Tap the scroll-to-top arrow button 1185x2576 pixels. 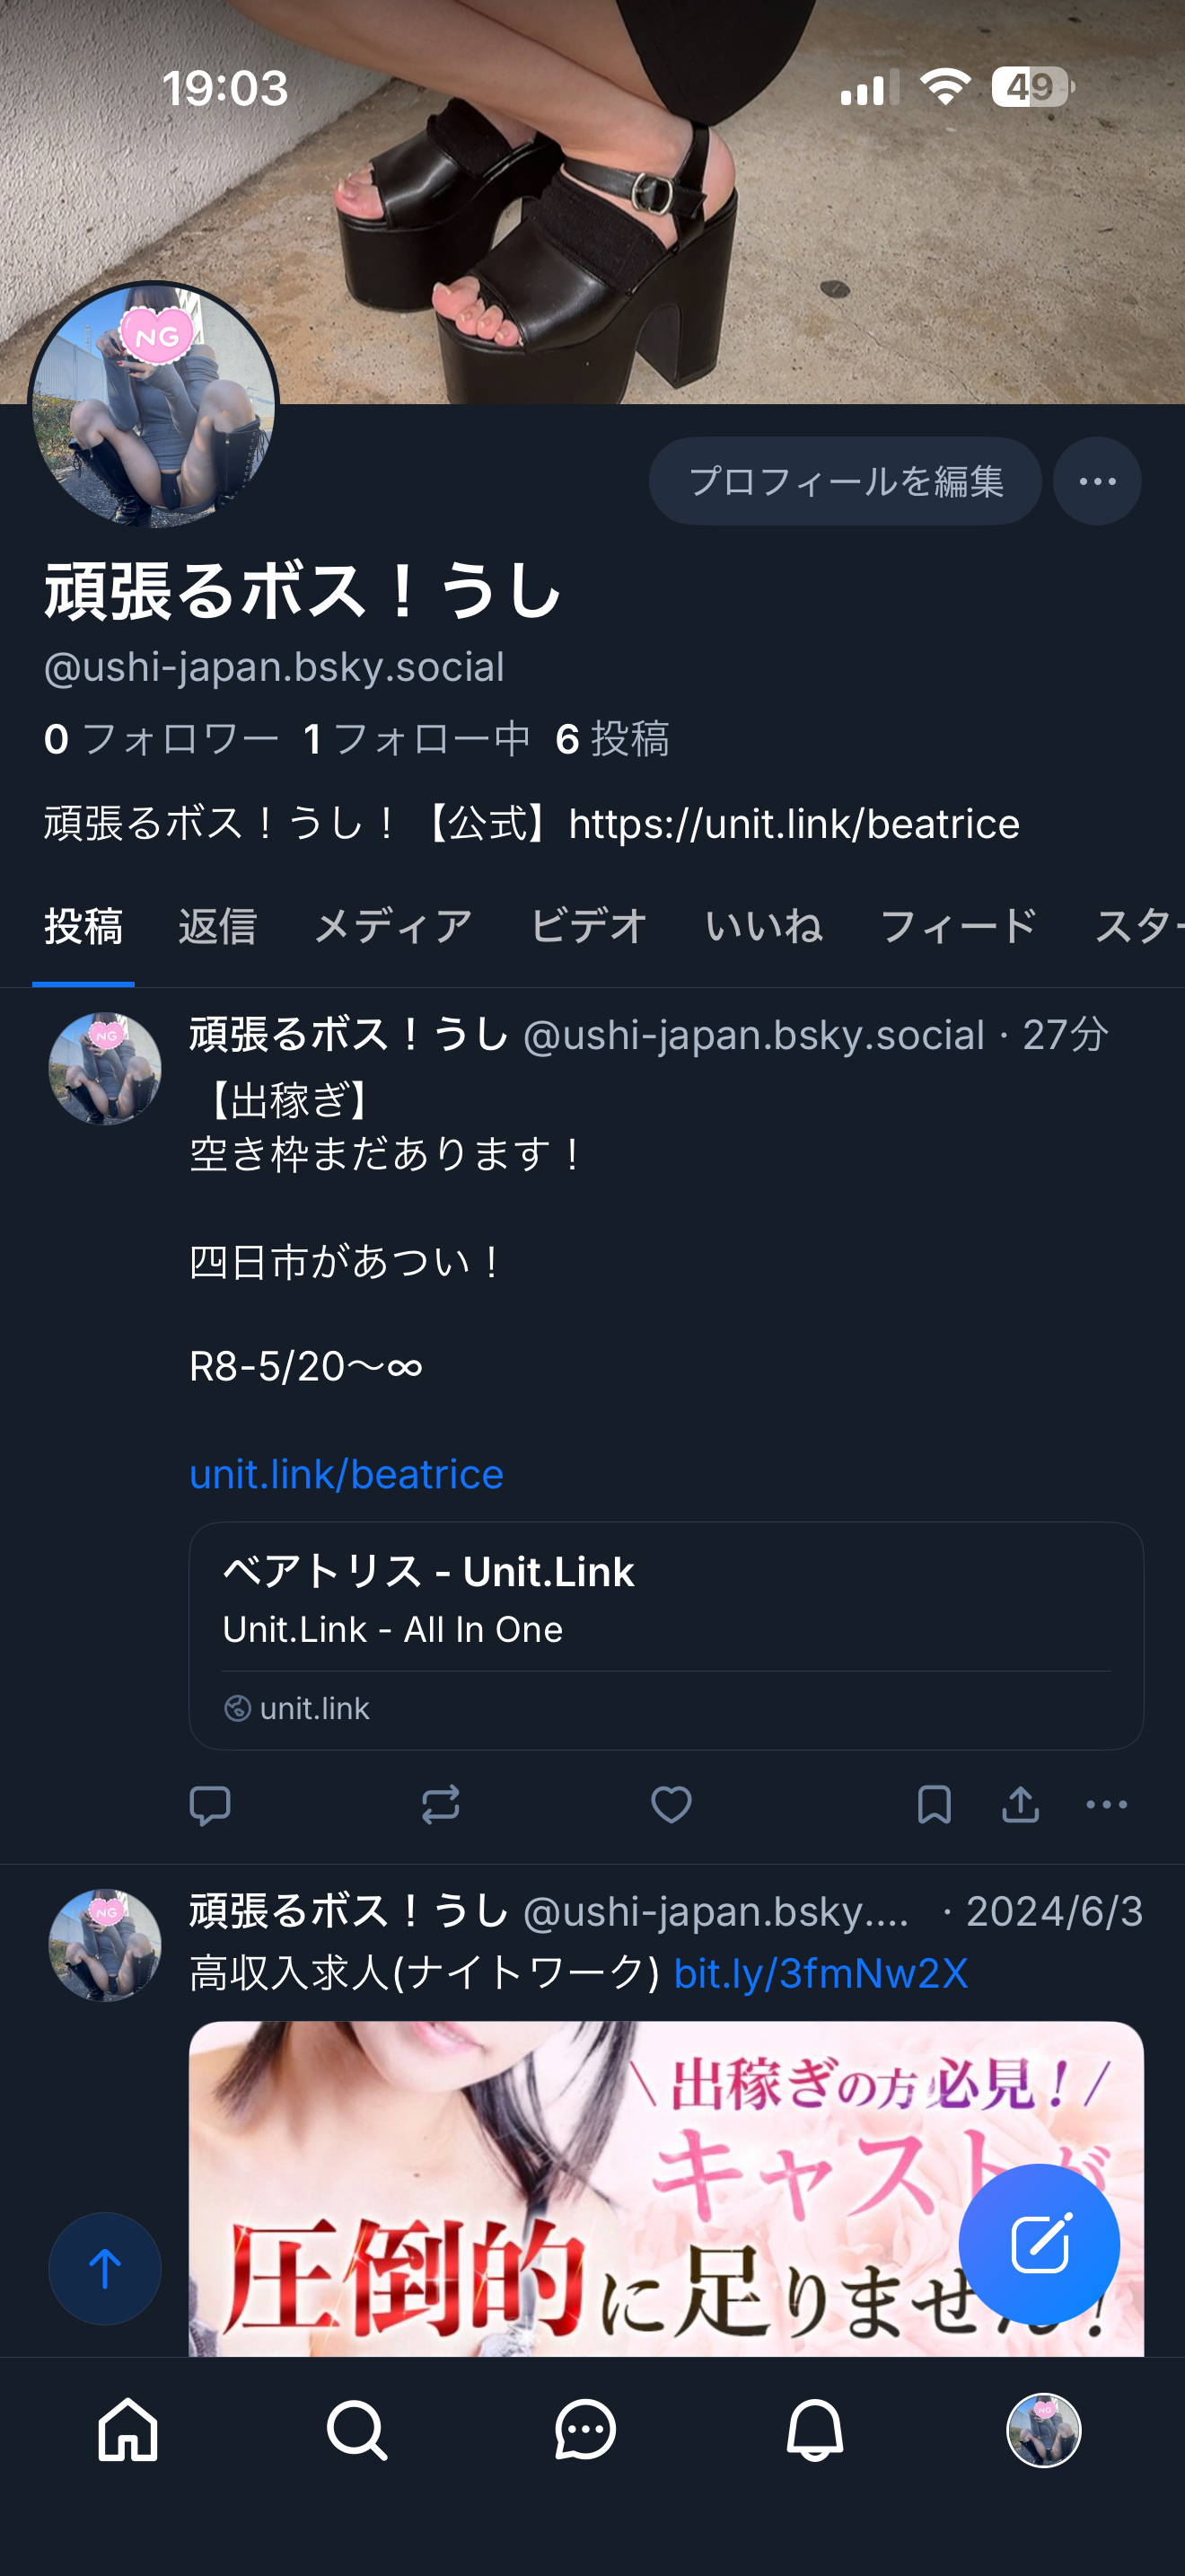(x=105, y=2268)
